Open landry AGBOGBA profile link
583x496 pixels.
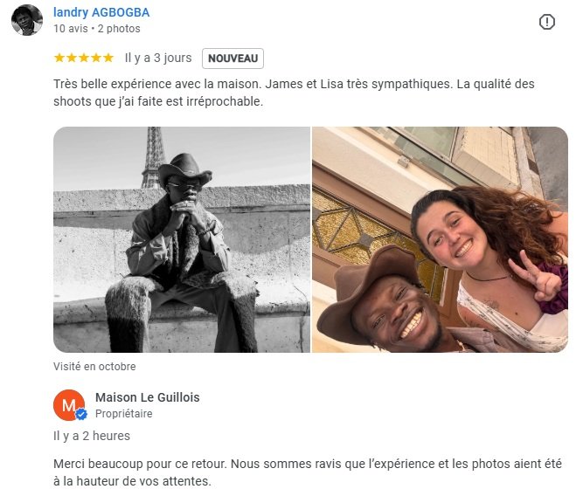(x=101, y=12)
